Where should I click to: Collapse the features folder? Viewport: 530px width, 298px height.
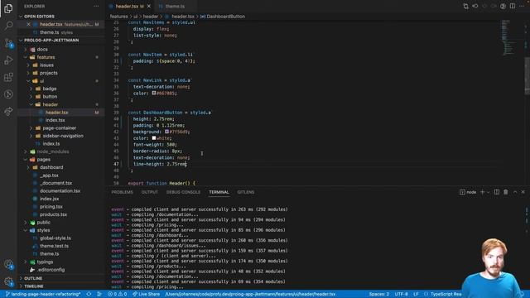pos(46,57)
